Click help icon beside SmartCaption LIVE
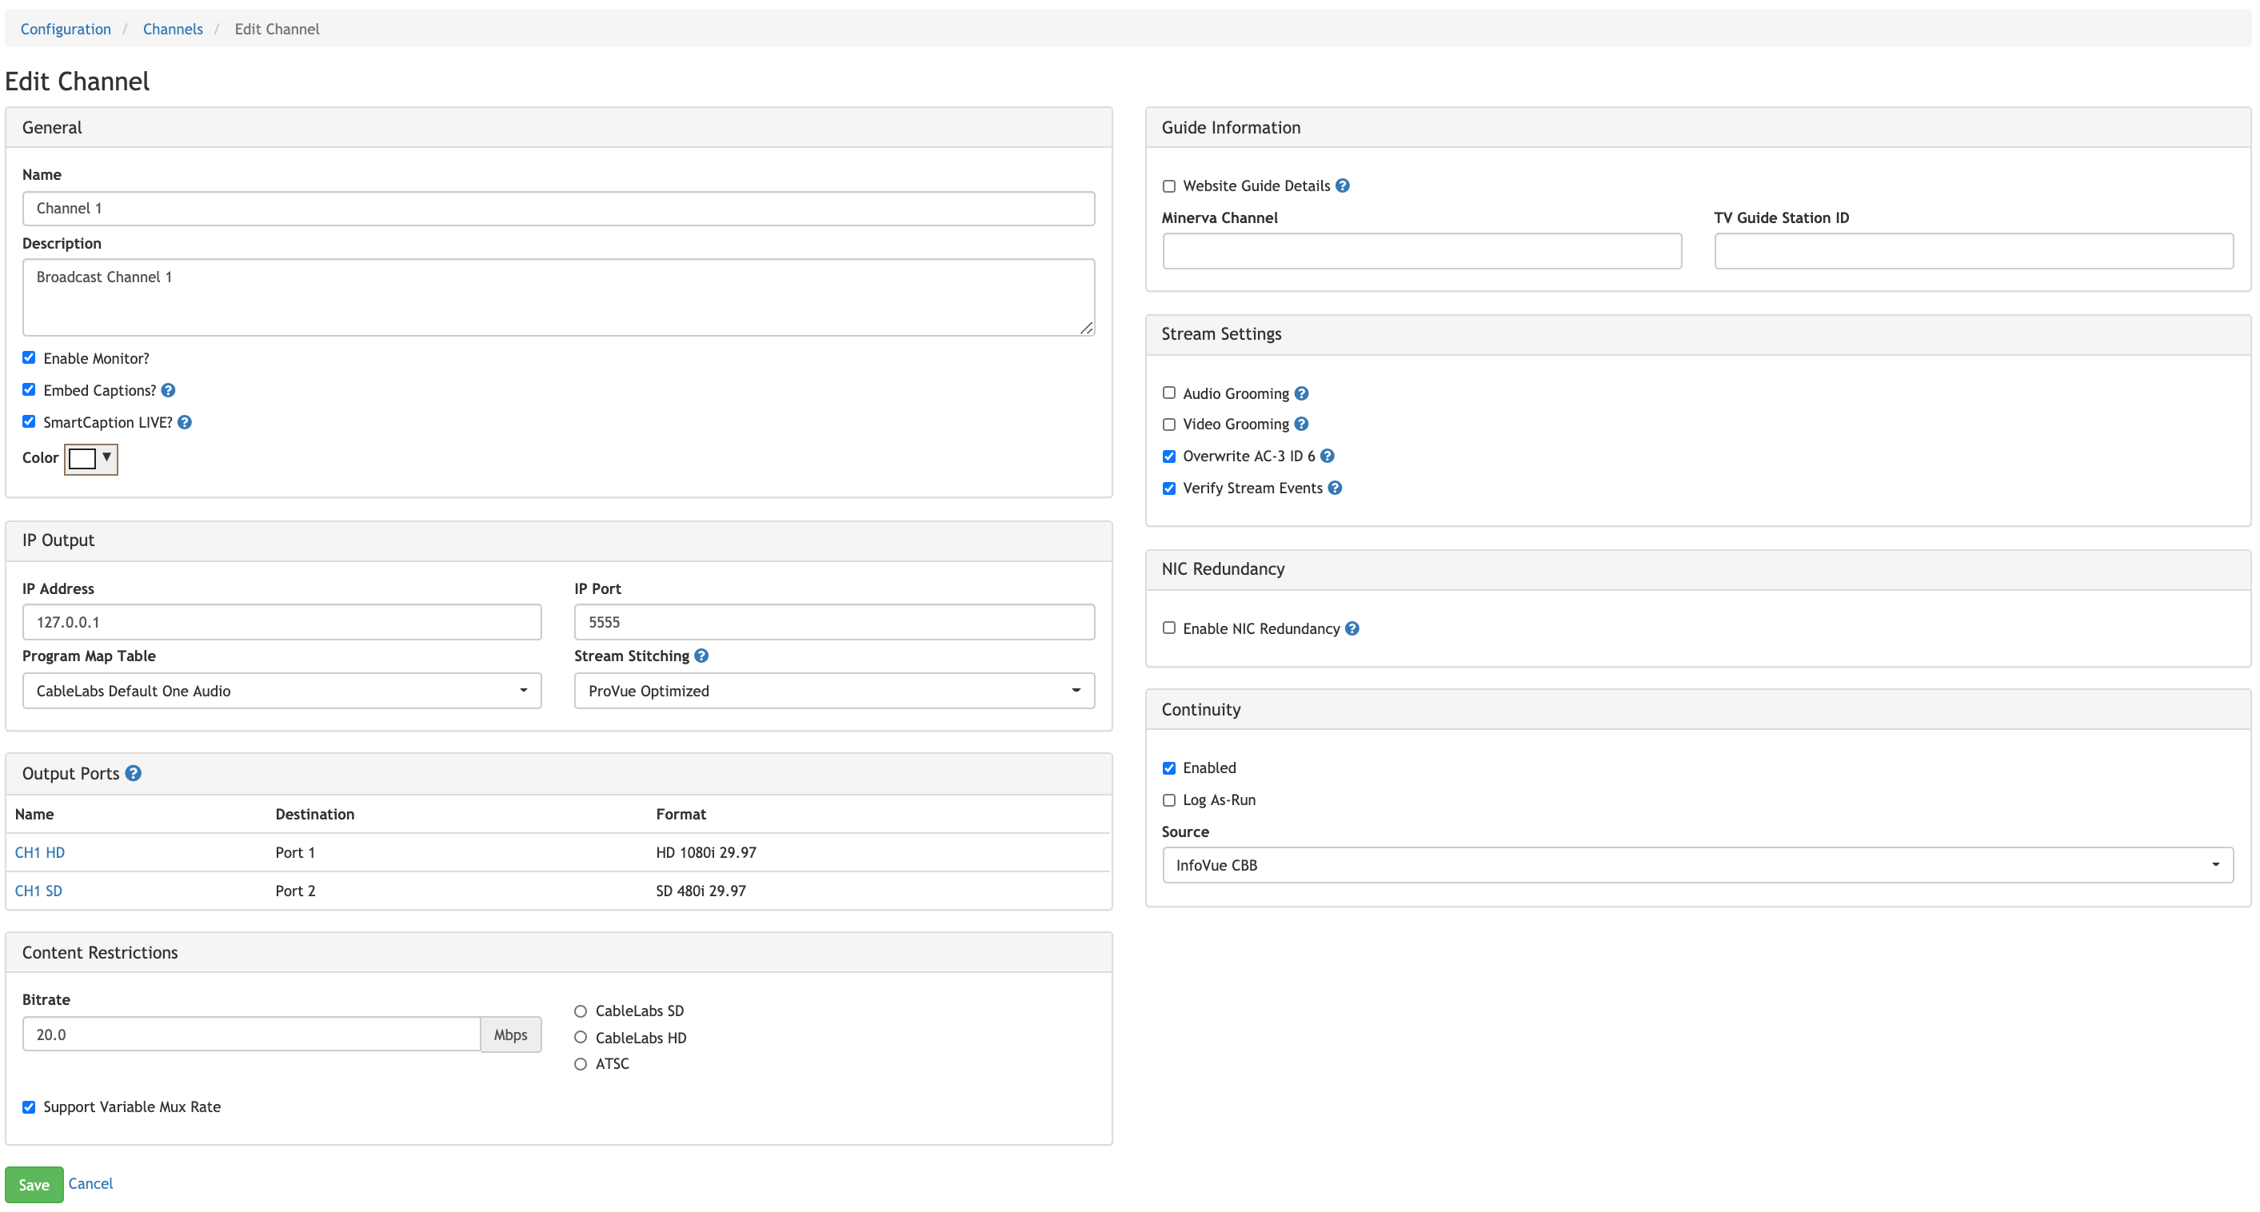2260x1212 pixels. [184, 422]
